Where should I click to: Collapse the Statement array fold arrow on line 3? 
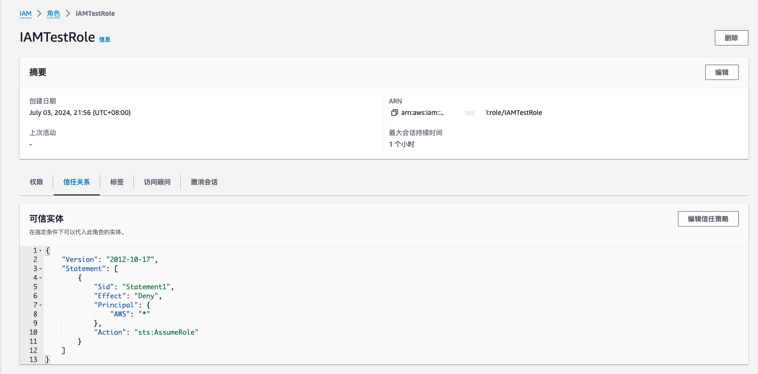coord(41,269)
